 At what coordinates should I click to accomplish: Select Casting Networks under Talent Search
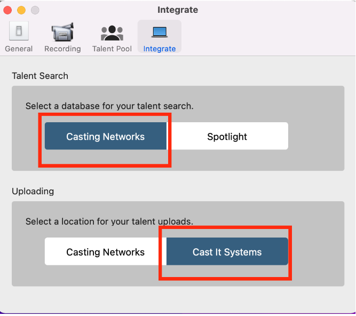pyautogui.click(x=106, y=137)
